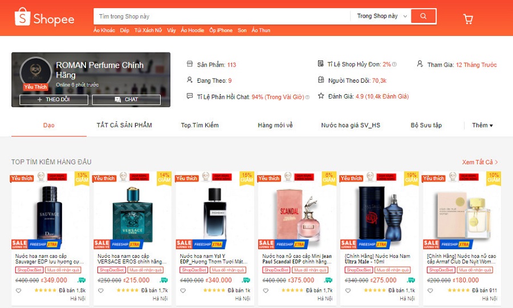The height and width of the screenshot is (308, 513).
Task: Click the help icon beside Tỉ Lệ Shop Hủy Đơn
Action: [x=394, y=64]
